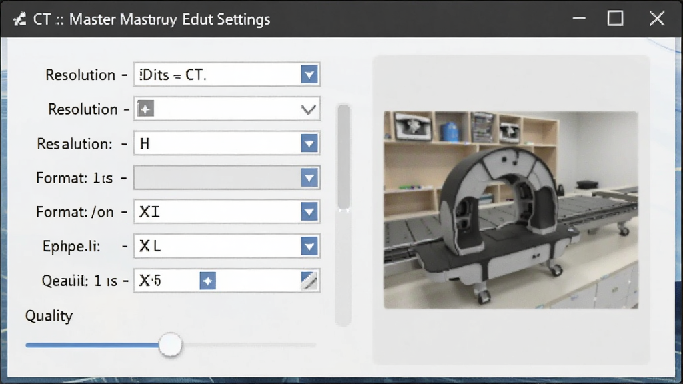Click the 'Quality' label

[49, 315]
